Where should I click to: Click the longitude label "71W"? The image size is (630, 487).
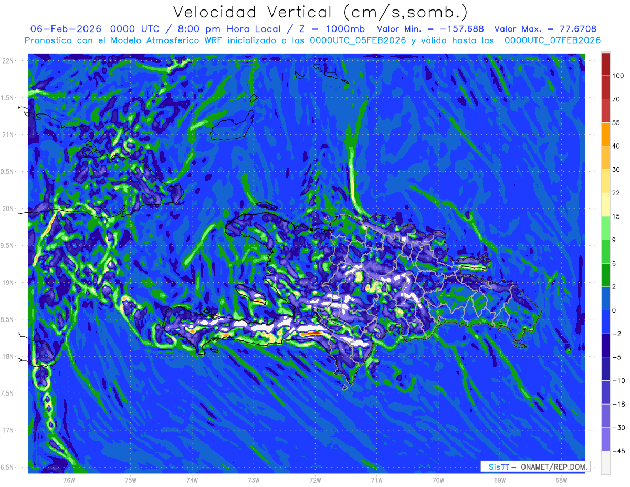click(x=376, y=480)
